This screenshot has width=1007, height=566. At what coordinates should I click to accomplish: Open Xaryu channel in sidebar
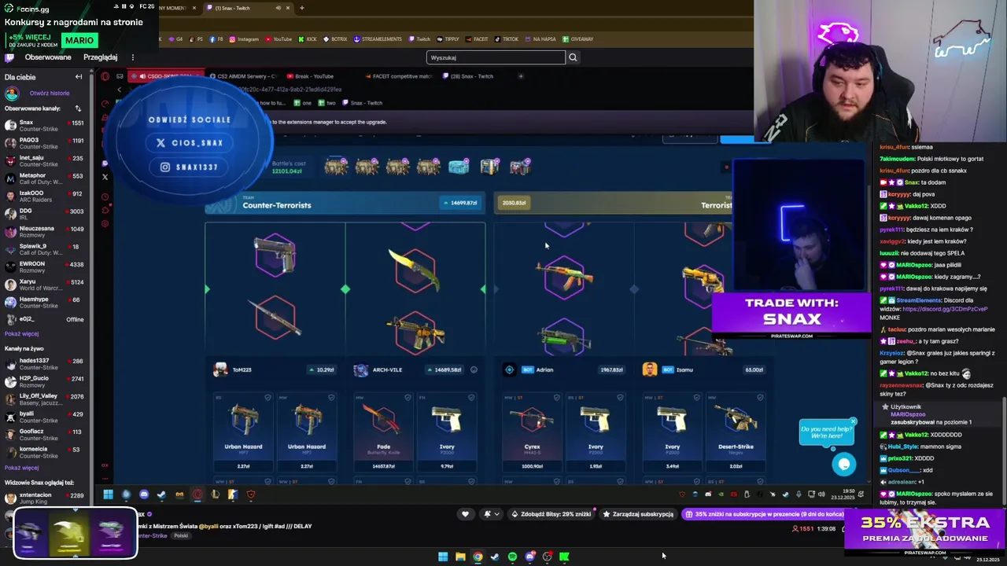click(44, 285)
